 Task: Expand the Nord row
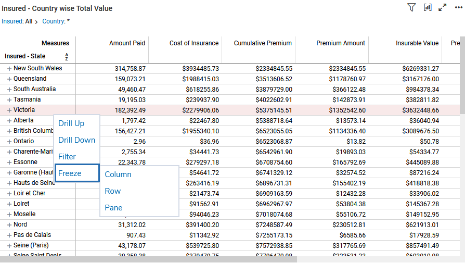pyautogui.click(x=9, y=225)
